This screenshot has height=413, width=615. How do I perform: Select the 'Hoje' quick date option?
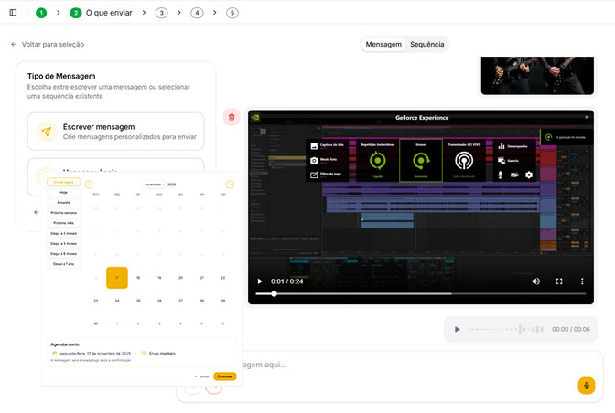click(x=63, y=192)
